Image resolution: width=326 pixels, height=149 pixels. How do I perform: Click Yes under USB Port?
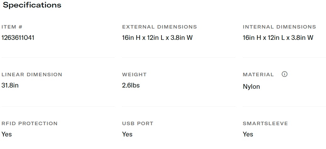coord(127,134)
